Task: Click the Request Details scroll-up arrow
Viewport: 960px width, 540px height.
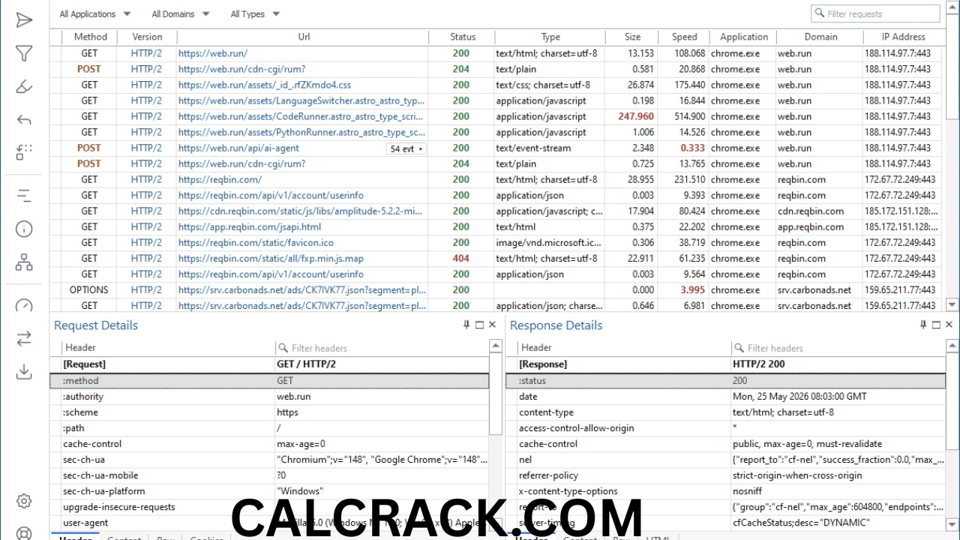Action: tap(496, 346)
